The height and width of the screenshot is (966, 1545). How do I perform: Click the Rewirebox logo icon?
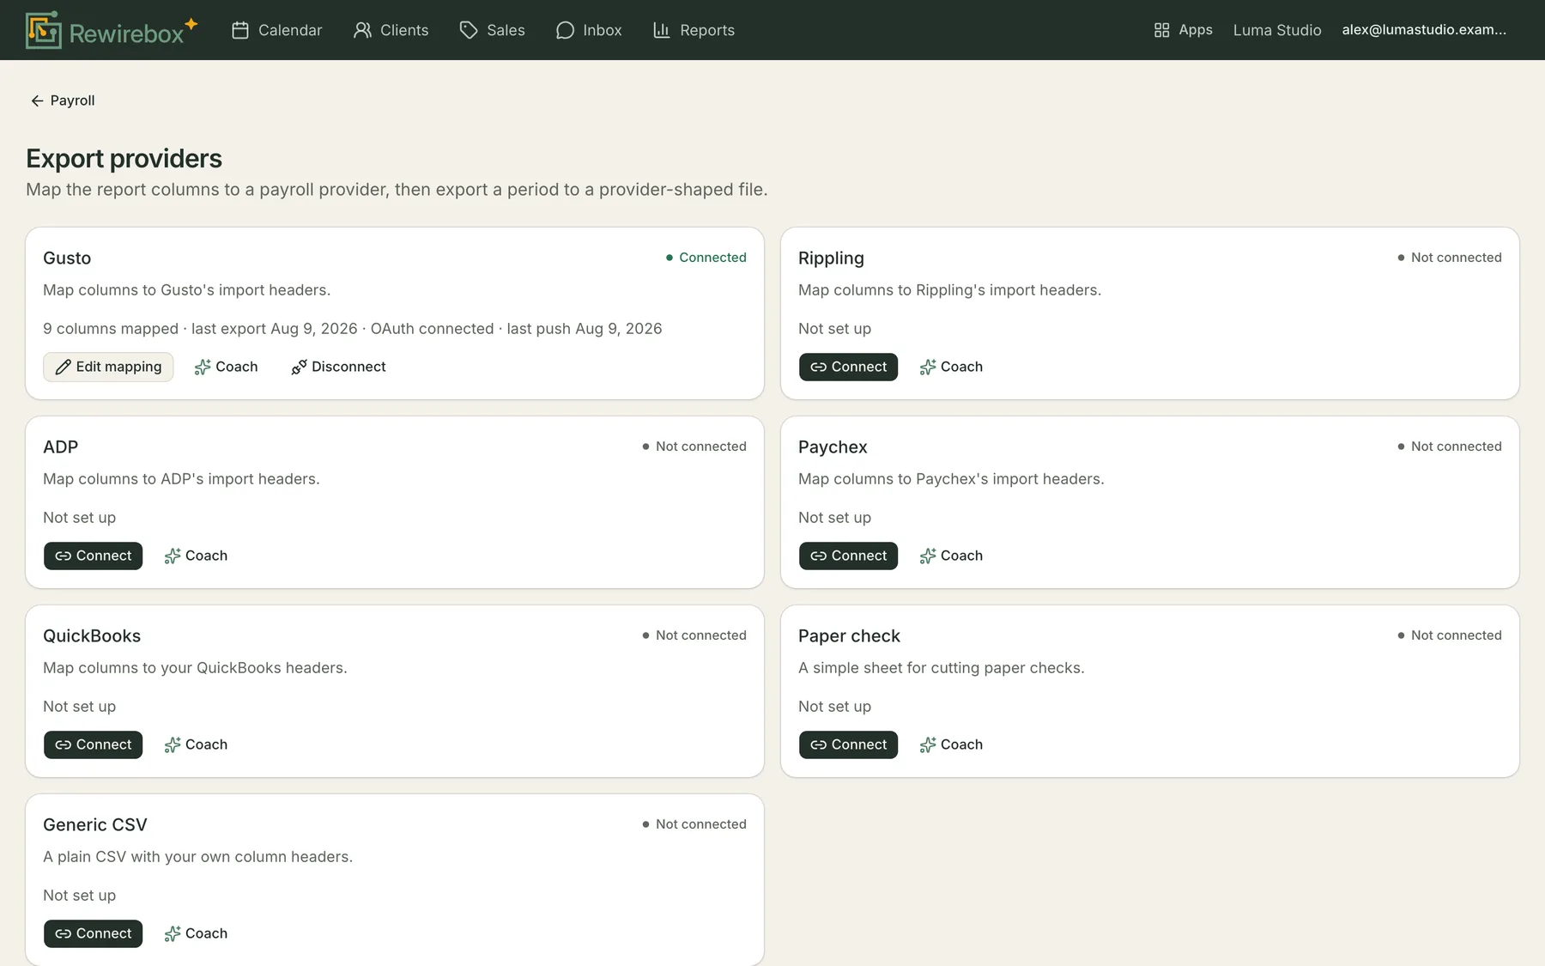point(44,30)
